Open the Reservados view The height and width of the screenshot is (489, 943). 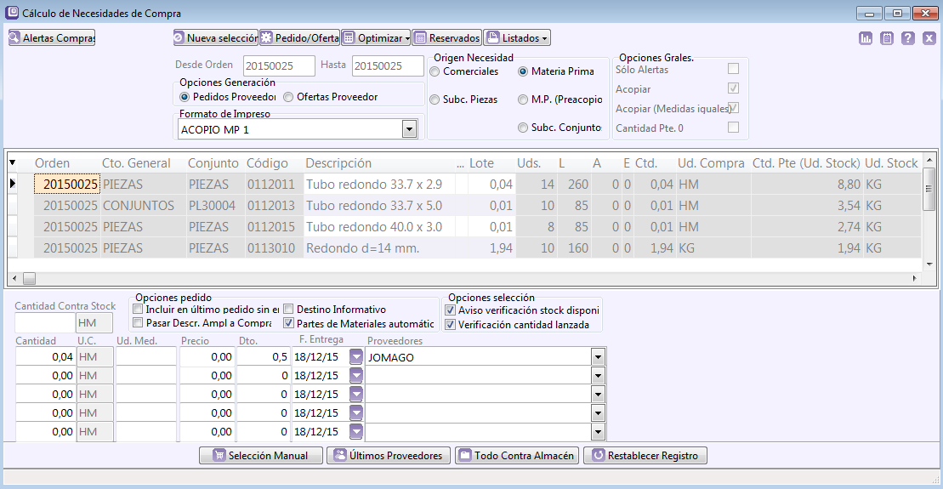click(x=446, y=38)
